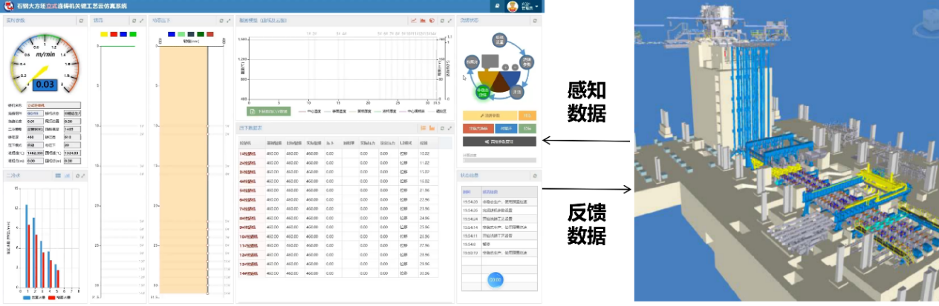939x306 pixels.
Task: Refresh the status message log panel
Action: [x=534, y=176]
